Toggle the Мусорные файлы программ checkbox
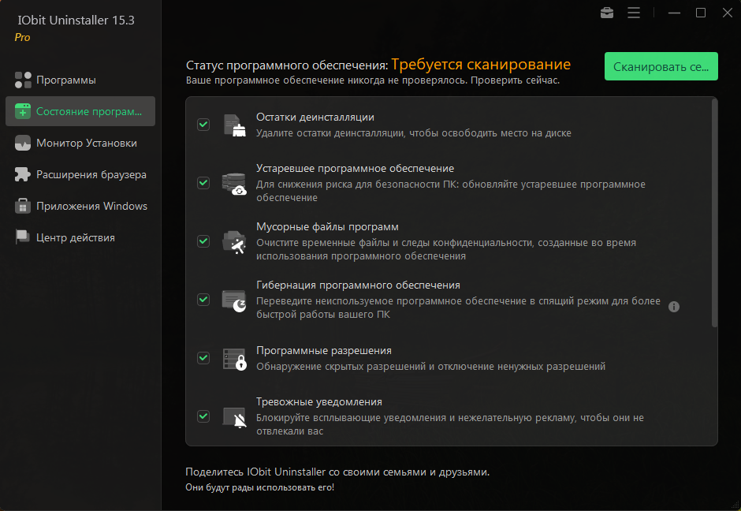 click(x=203, y=241)
